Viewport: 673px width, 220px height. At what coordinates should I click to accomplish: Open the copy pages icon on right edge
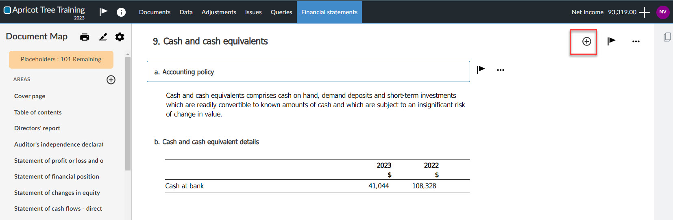click(x=667, y=37)
